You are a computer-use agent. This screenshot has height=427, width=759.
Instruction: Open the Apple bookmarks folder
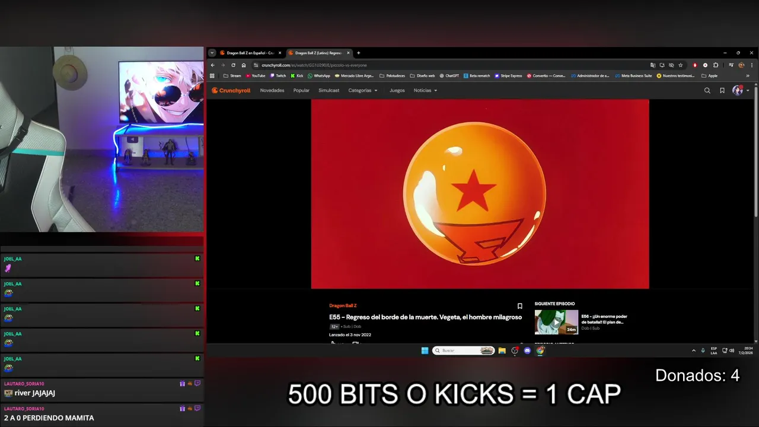coord(709,76)
